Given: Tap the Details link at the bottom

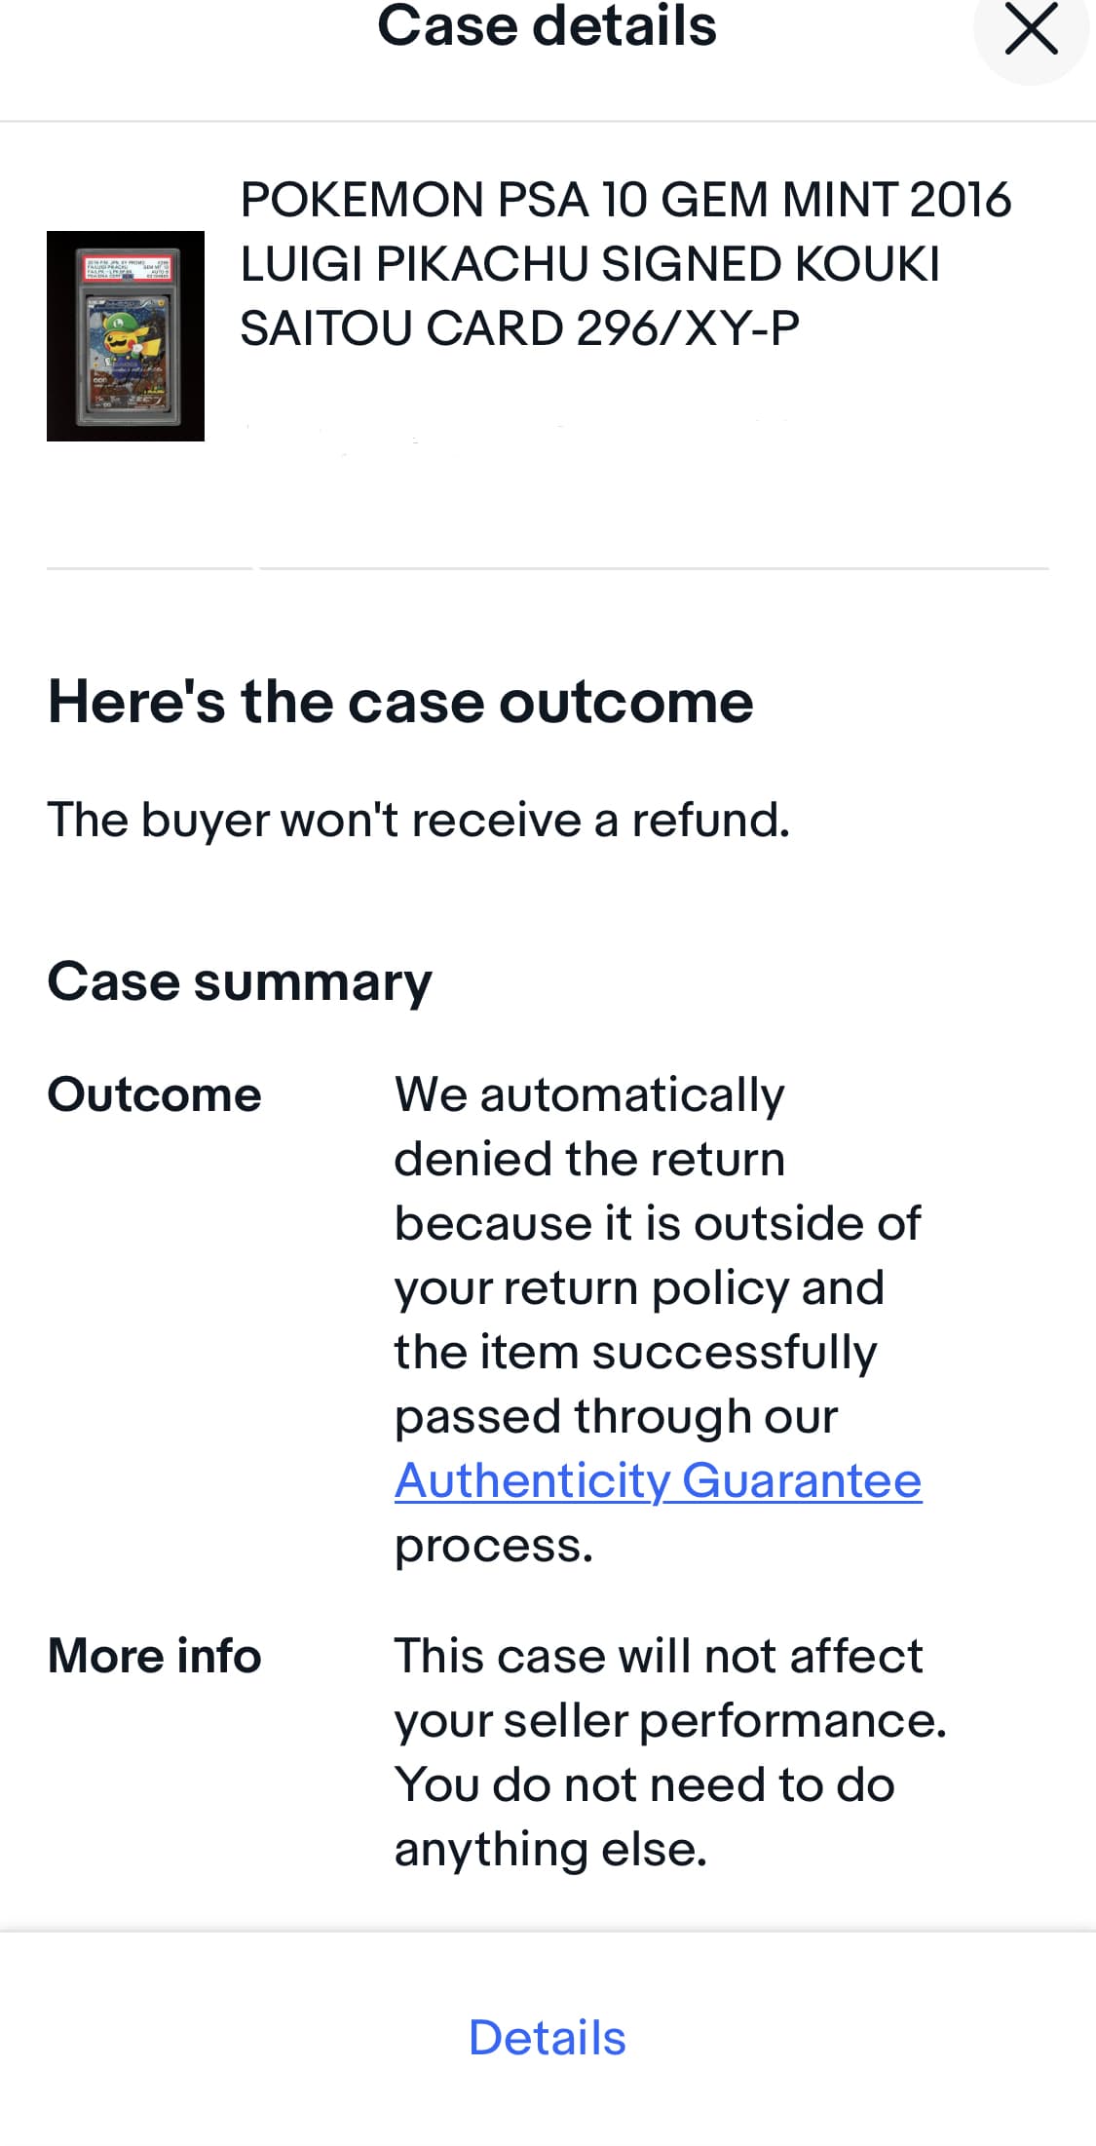Looking at the screenshot, I should click(548, 2038).
